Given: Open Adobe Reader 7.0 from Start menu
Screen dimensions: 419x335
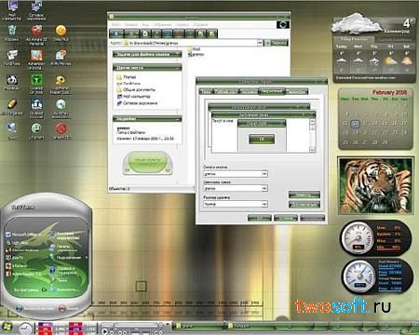Looking at the screenshot, I should coord(23,274).
